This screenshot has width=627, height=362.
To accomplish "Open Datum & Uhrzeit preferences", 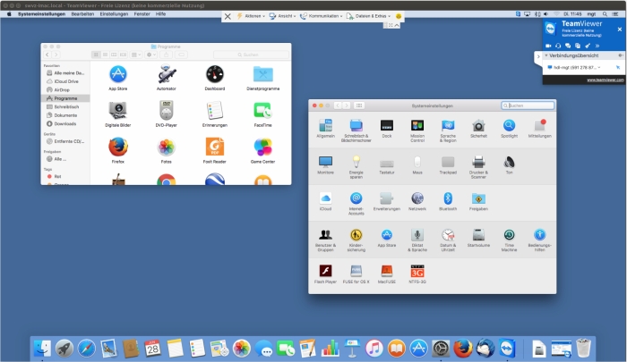I will click(448, 240).
